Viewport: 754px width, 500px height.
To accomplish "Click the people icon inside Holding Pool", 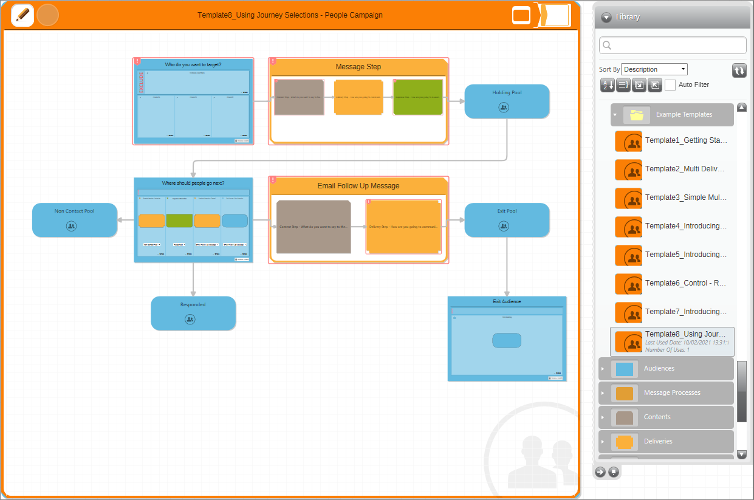I will tap(503, 108).
